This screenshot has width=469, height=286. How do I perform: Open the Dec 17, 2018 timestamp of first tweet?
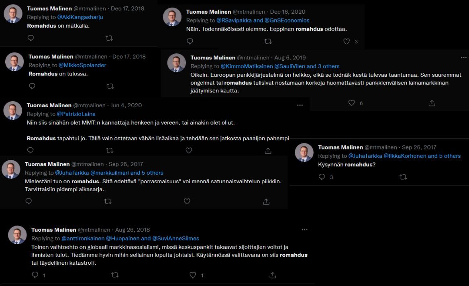pyautogui.click(x=127, y=8)
